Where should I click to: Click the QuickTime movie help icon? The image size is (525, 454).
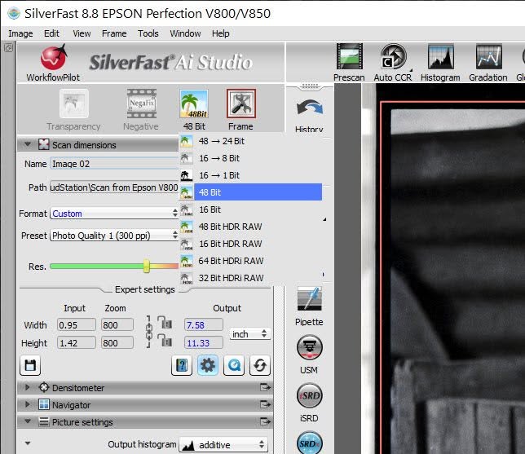click(234, 365)
